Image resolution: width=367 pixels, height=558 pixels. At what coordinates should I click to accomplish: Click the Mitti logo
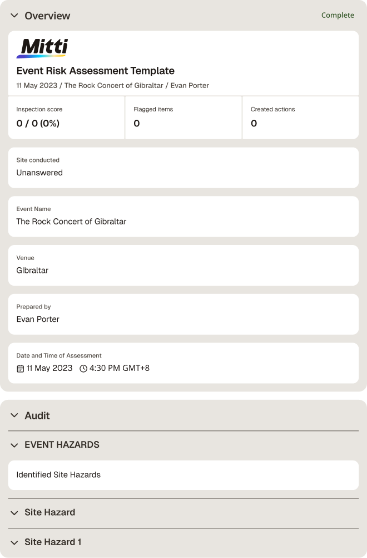[x=42, y=48]
